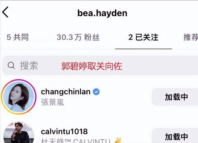The image size is (198, 143).
Task: Click the 杜天皓 CALVINTU display name
Action: click(x=76, y=141)
